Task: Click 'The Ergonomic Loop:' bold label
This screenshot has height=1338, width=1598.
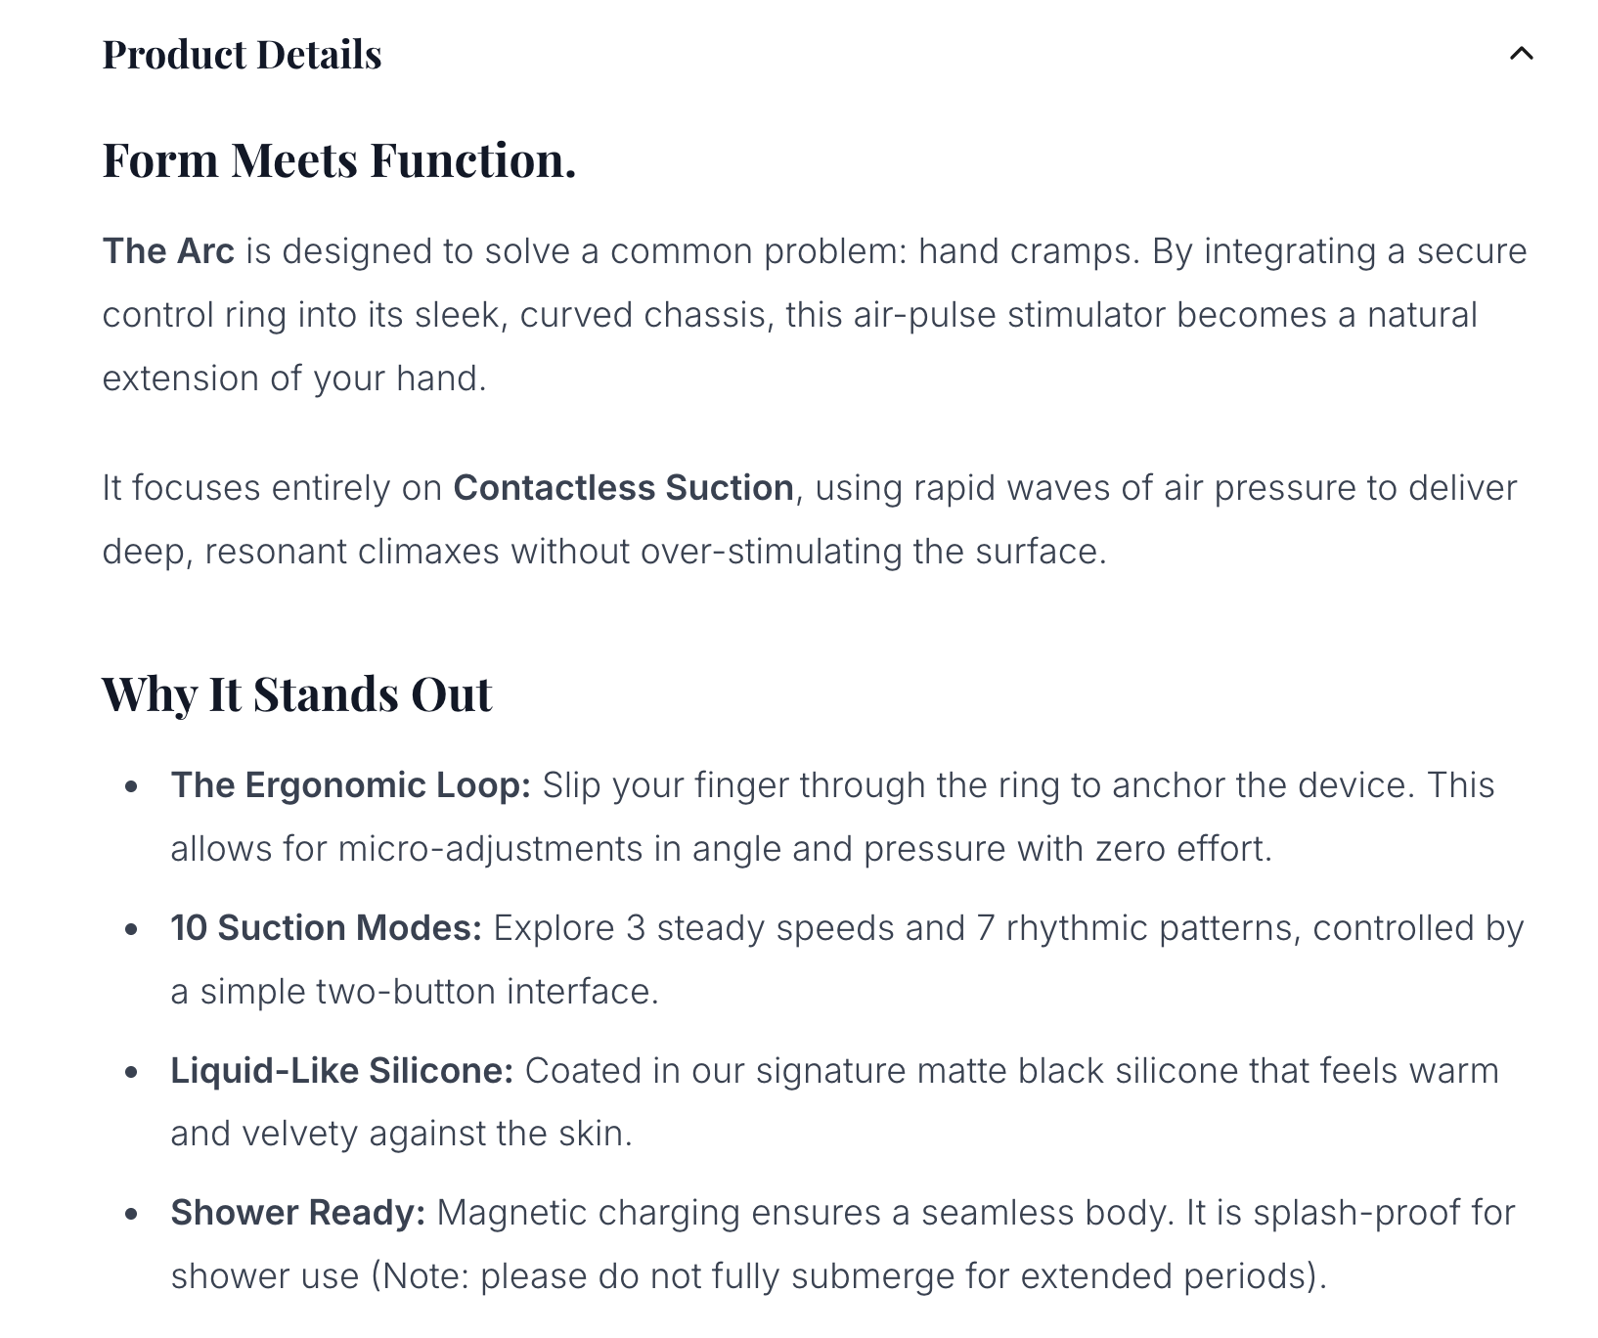Action: coord(350,785)
